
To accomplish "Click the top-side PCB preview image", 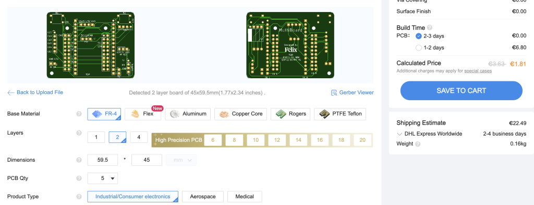I will click(x=91, y=45).
